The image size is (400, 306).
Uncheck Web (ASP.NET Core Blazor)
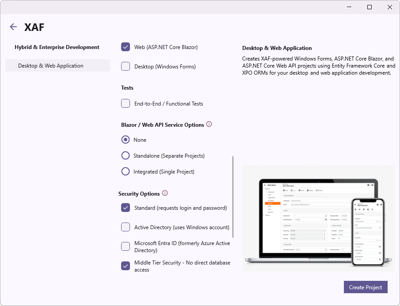[126, 47]
